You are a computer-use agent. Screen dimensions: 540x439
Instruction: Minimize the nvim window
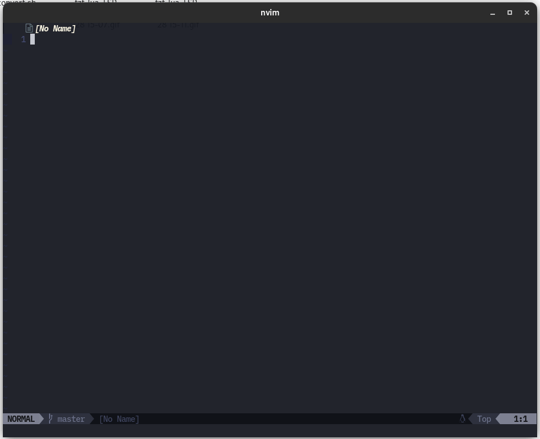click(x=493, y=13)
